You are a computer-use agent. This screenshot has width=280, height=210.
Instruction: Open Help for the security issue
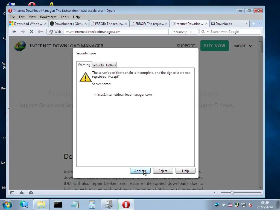(x=185, y=171)
